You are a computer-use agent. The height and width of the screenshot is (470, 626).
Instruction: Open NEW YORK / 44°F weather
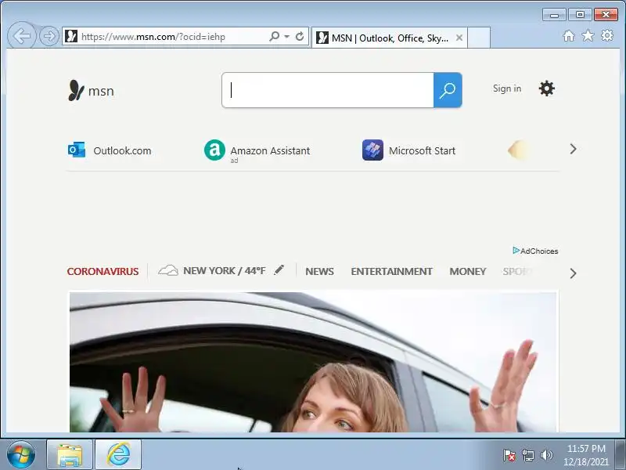pyautogui.click(x=224, y=270)
